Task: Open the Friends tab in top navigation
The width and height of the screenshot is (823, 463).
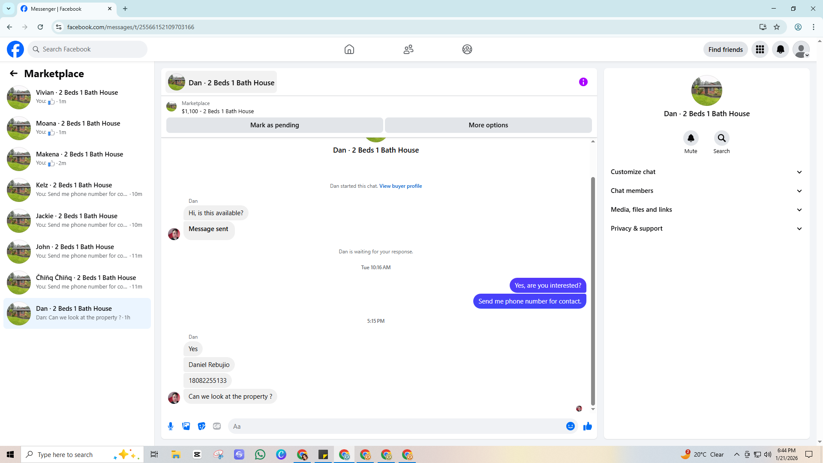Action: pos(408,49)
